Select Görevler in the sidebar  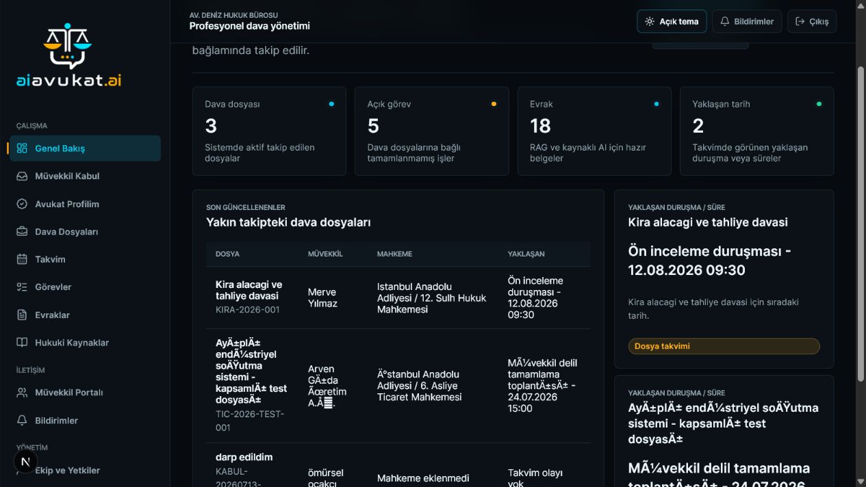[85, 287]
